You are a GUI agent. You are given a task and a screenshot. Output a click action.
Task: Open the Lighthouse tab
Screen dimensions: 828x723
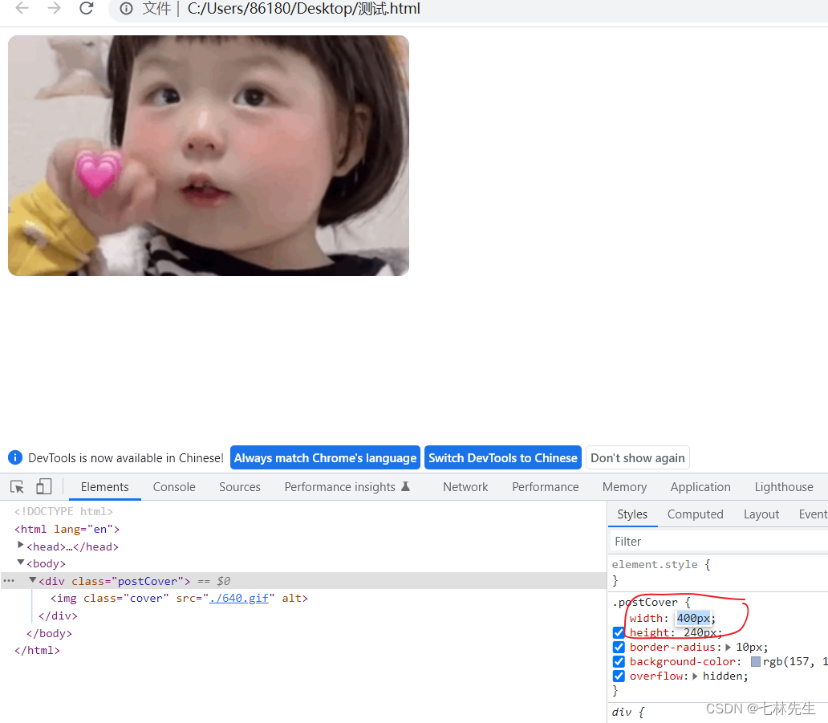click(784, 487)
